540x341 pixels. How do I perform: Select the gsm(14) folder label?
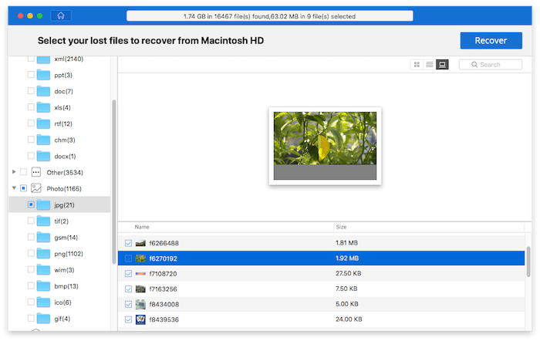66,238
